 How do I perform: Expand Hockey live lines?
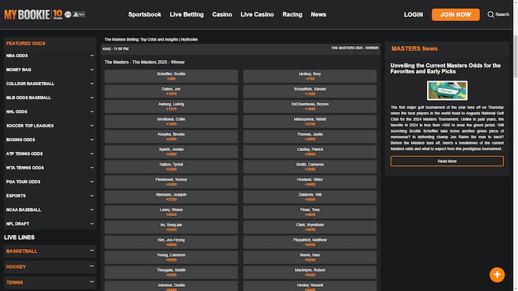tap(50, 267)
